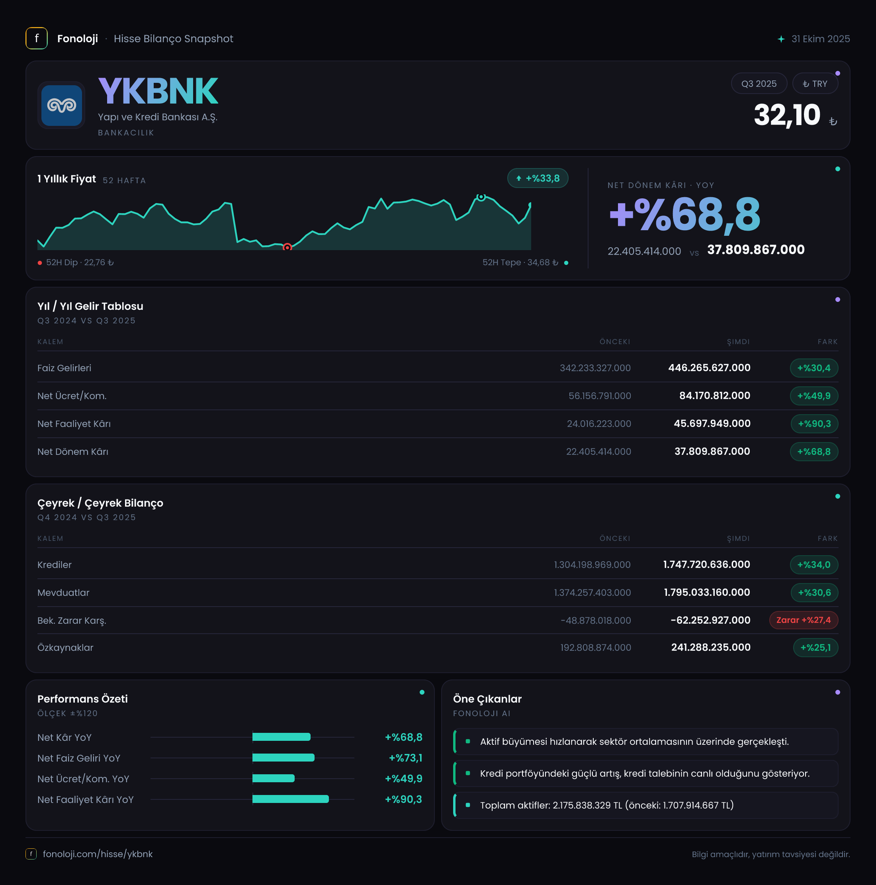Click the red Zarar +%27,4 badge
The height and width of the screenshot is (885, 876).
coord(803,620)
